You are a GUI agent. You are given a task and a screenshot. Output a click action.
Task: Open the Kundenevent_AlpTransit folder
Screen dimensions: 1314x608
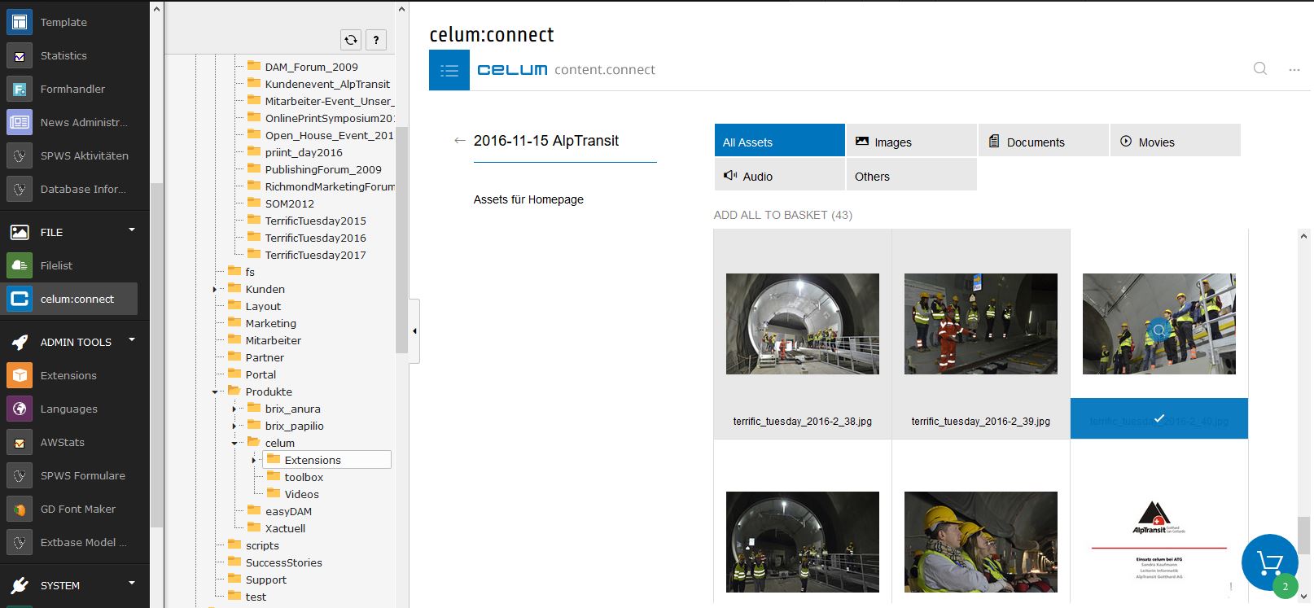327,84
